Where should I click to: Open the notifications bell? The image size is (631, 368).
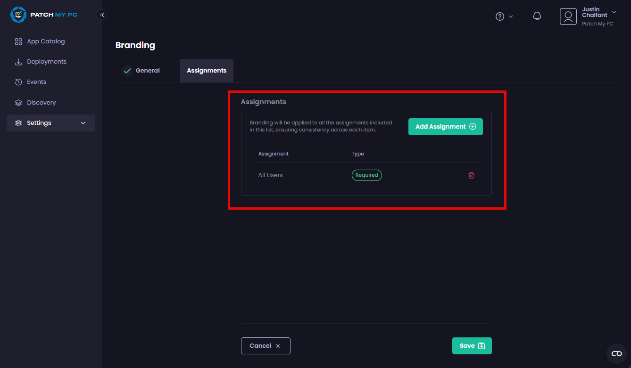pyautogui.click(x=537, y=16)
